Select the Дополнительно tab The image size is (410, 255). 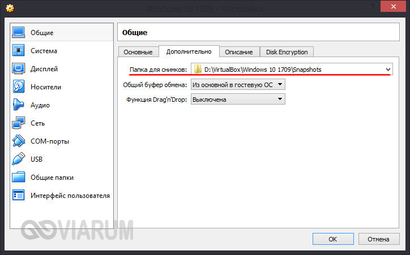tap(189, 51)
